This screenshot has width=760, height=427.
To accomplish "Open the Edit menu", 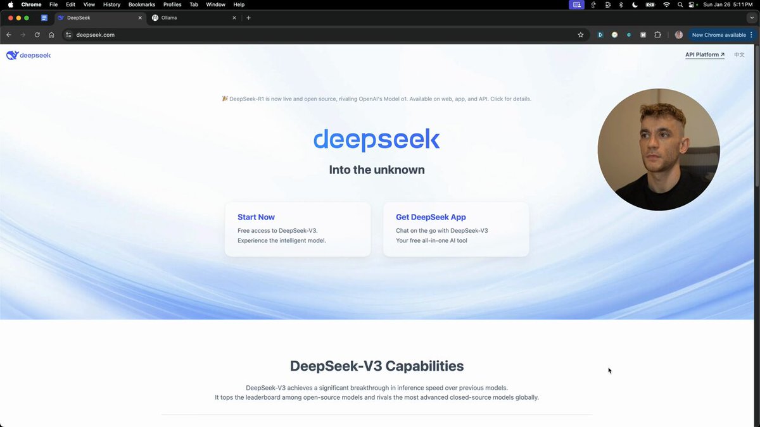I will pyautogui.click(x=71, y=4).
